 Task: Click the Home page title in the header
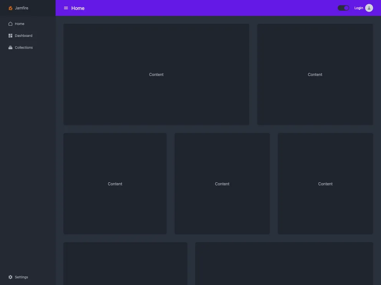point(78,8)
